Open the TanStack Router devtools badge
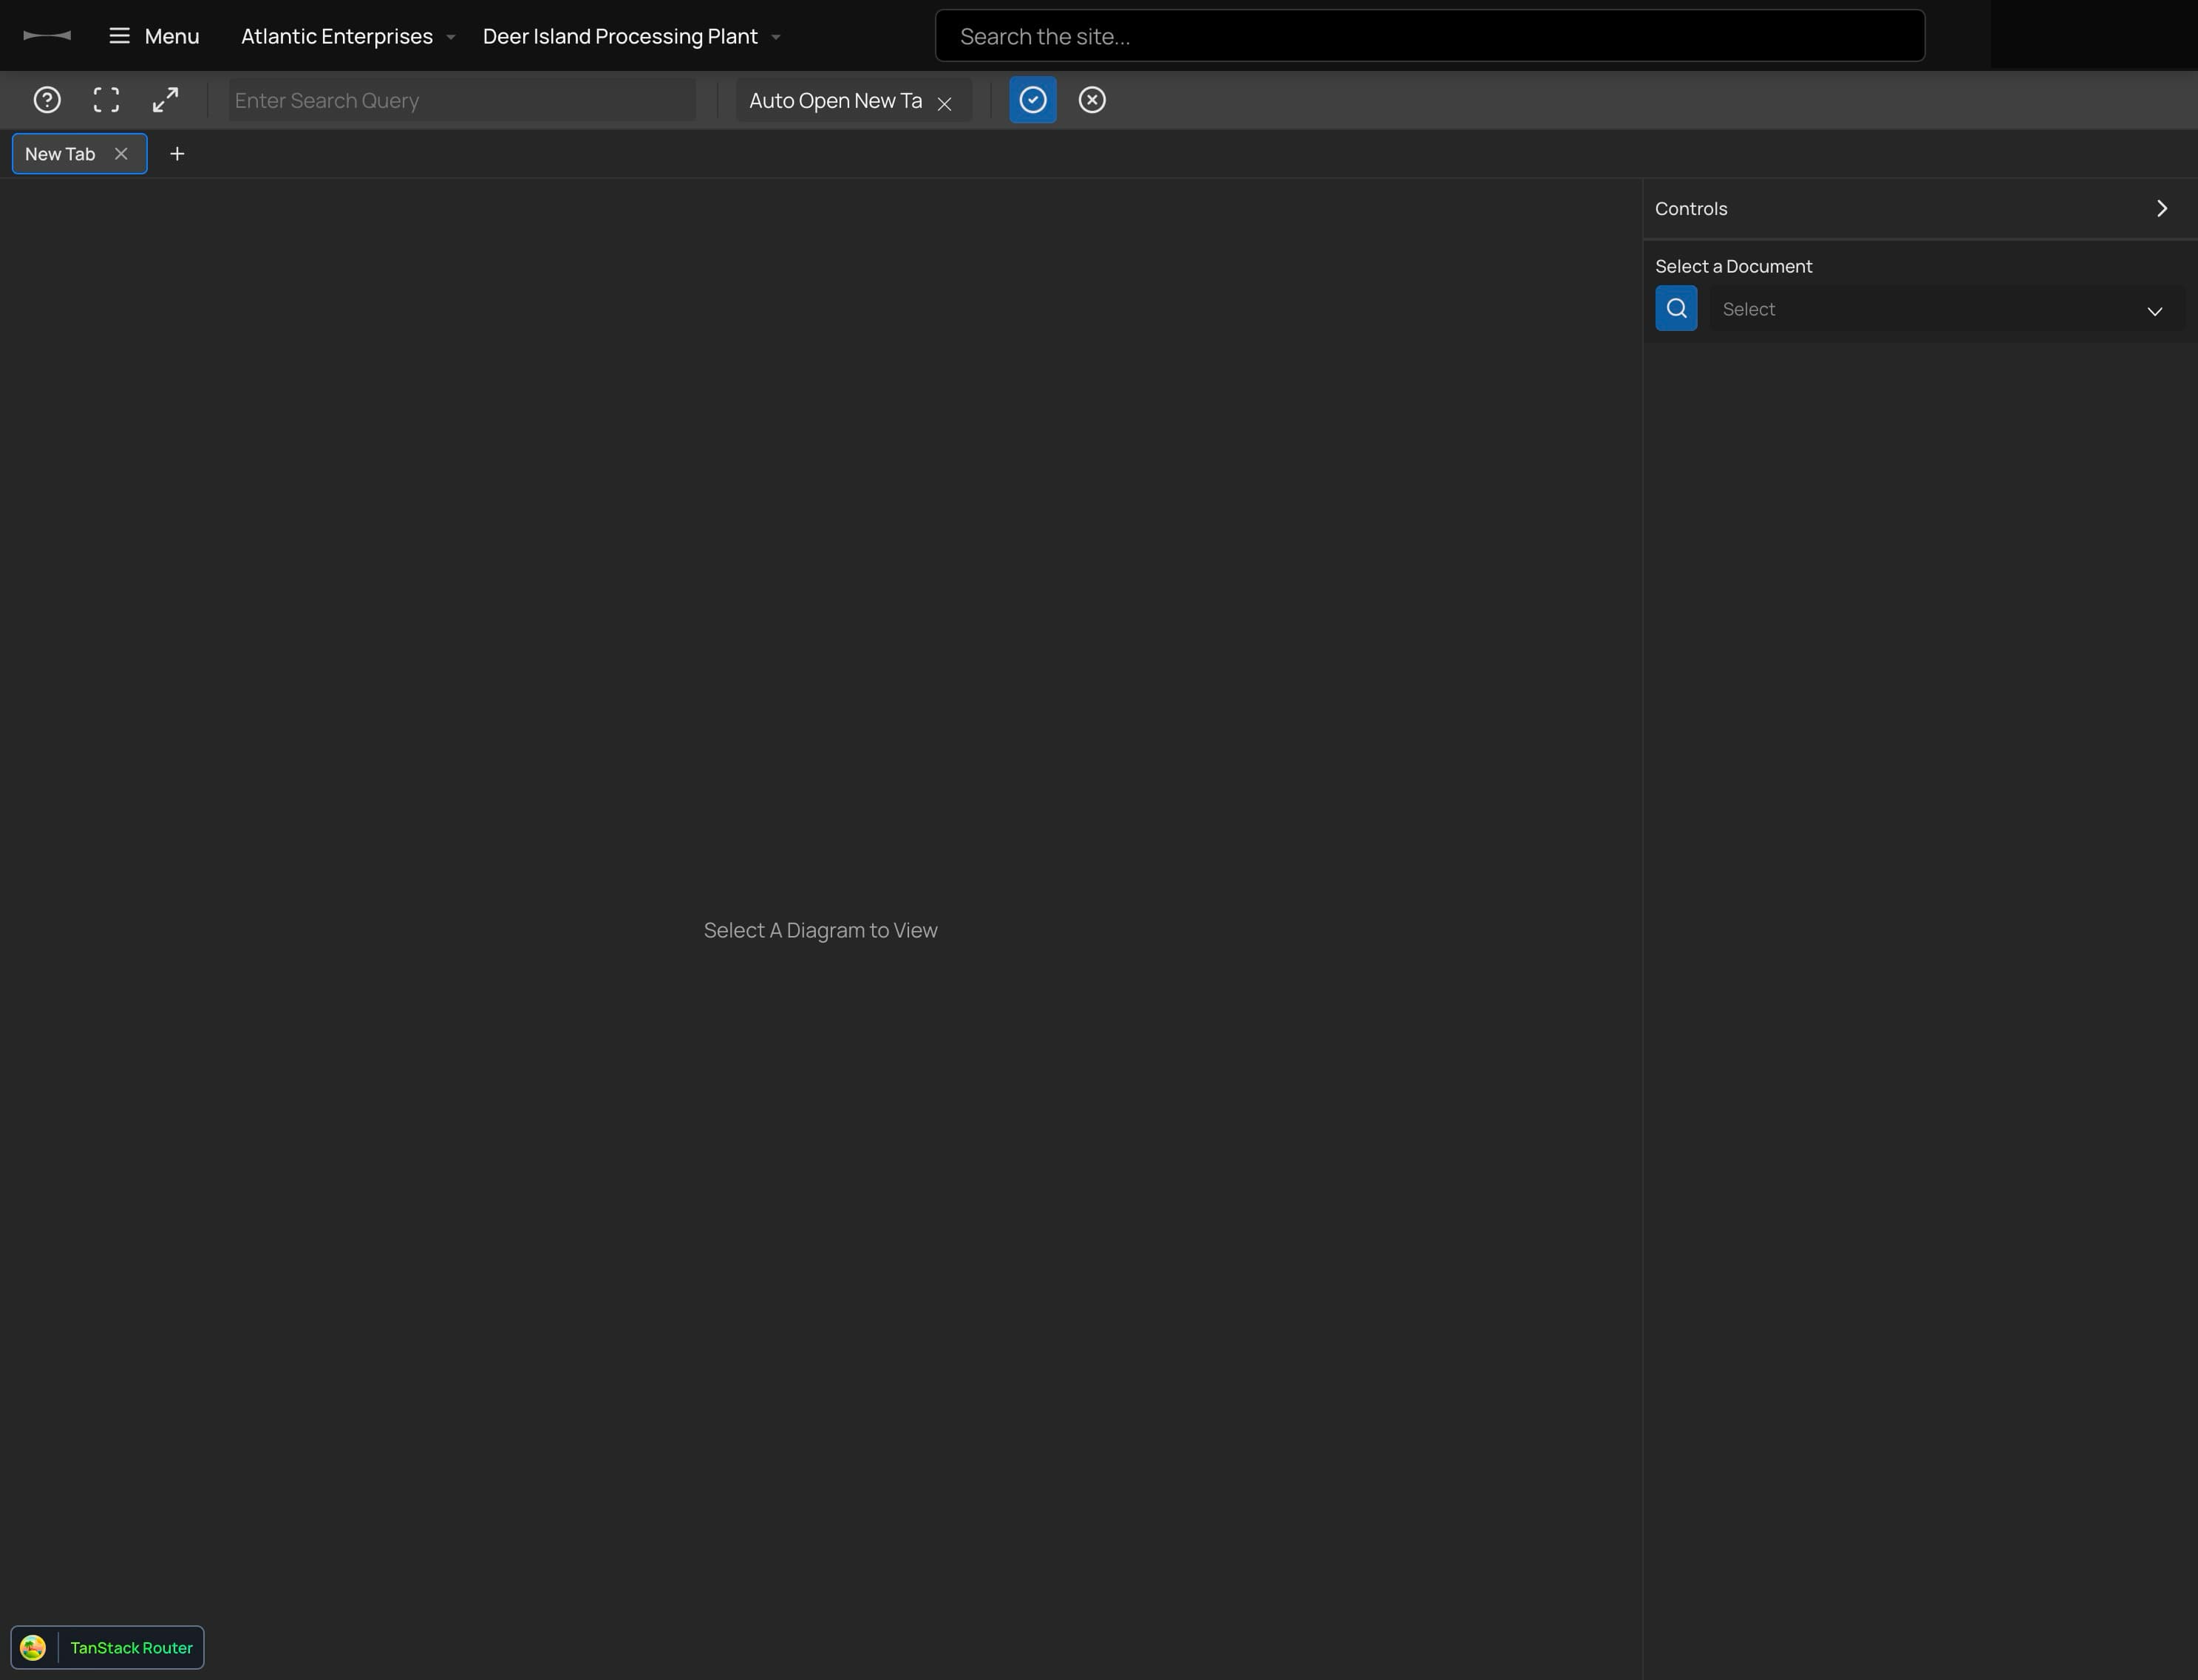2198x1680 pixels. [108, 1647]
